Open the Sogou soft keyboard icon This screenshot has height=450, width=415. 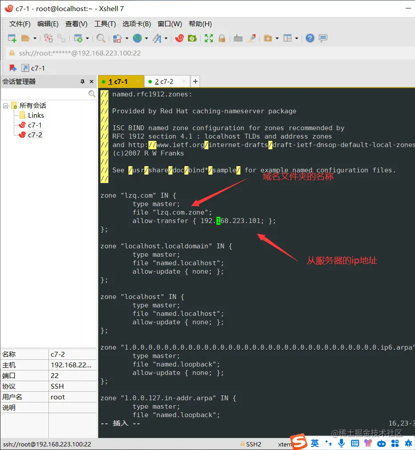(x=355, y=443)
